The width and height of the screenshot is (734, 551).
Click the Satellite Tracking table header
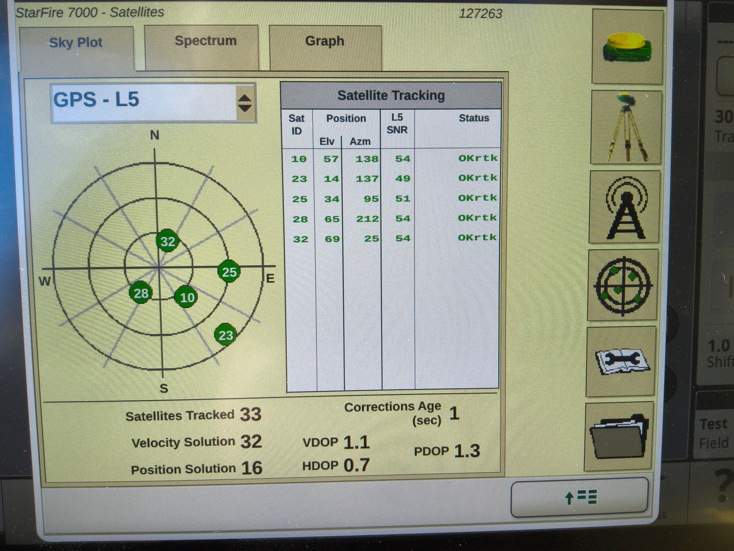click(392, 95)
